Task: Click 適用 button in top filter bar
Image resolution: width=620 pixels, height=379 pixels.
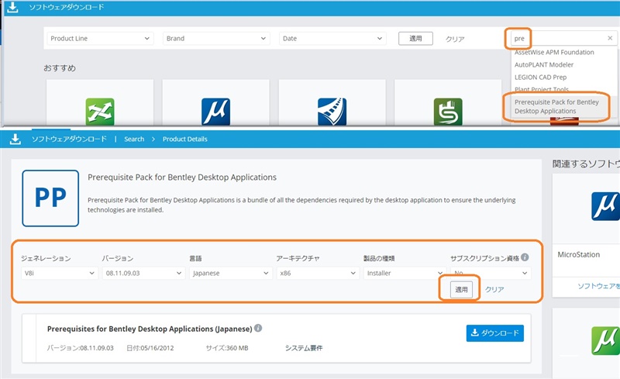Action: tap(415, 39)
